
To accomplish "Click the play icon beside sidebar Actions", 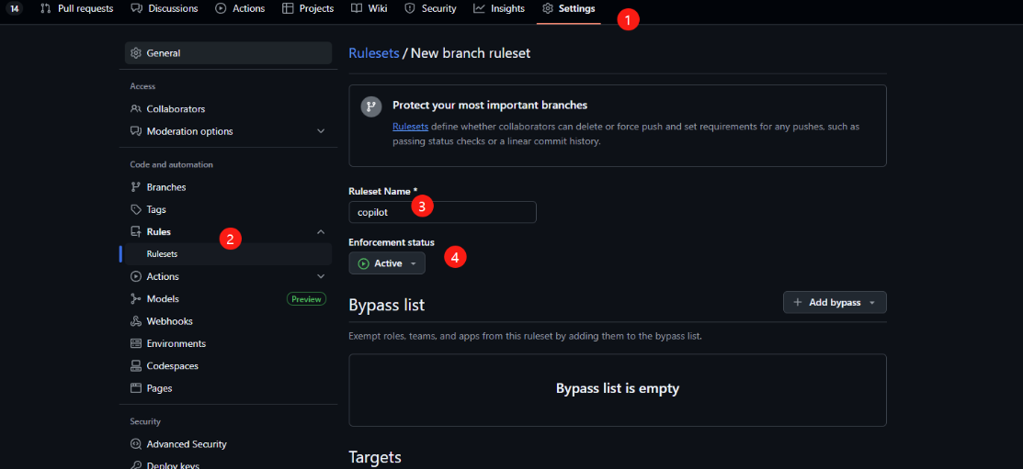I will [x=136, y=276].
